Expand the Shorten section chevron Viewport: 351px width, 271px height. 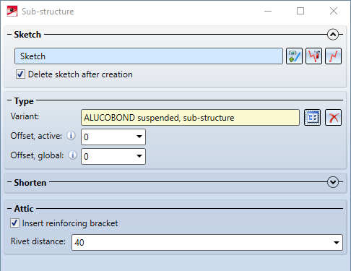pyautogui.click(x=333, y=182)
